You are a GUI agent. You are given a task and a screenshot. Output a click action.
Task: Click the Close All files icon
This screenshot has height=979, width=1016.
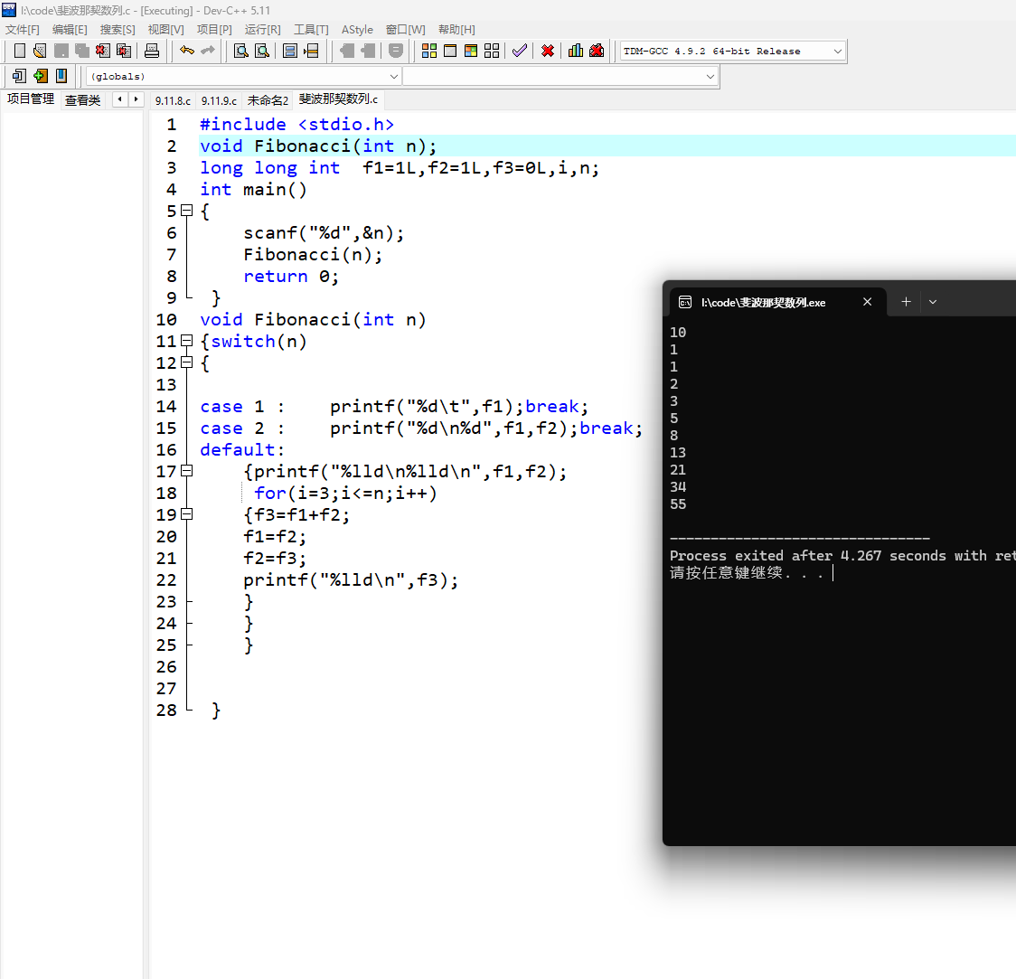pyautogui.click(x=123, y=51)
